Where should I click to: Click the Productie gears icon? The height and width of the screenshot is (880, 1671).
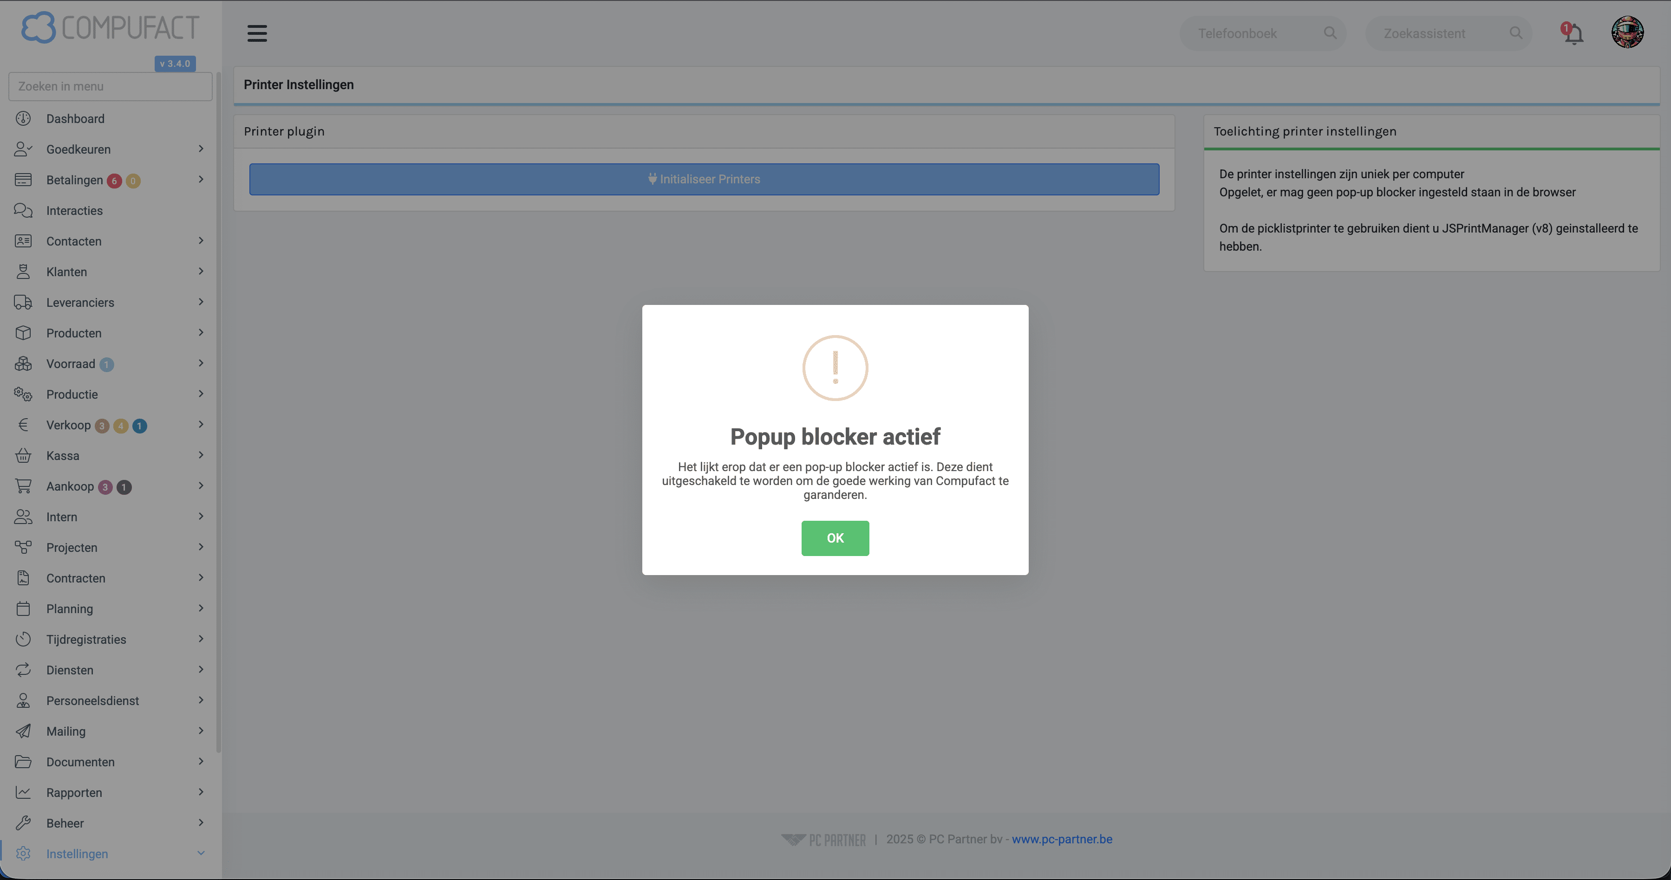pyautogui.click(x=23, y=394)
